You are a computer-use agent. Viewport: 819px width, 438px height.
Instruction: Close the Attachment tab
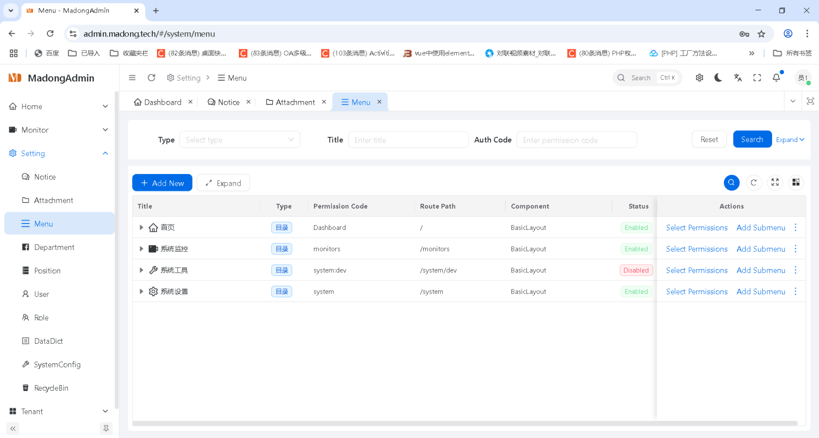coord(324,102)
